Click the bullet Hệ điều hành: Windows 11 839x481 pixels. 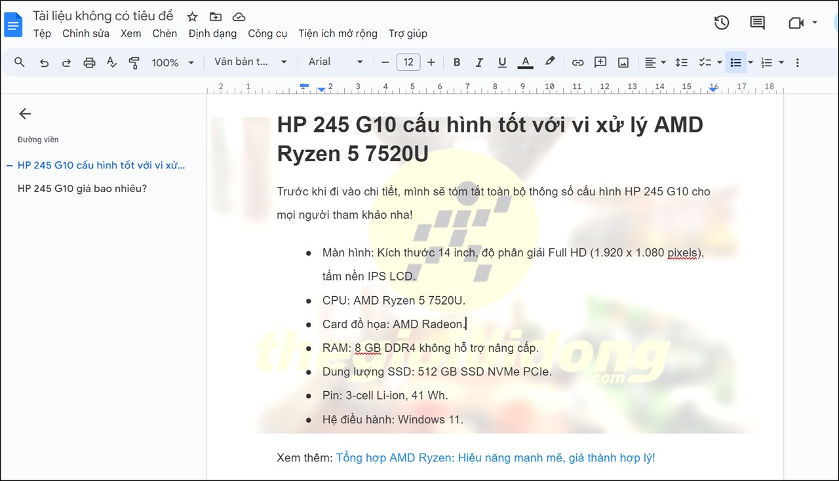(x=393, y=419)
